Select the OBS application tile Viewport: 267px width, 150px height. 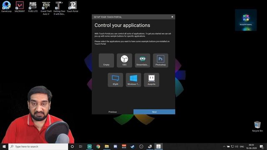coord(124,60)
